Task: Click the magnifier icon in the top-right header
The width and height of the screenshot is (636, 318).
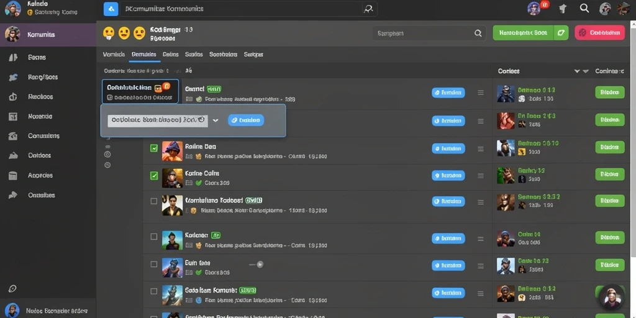Action: (x=584, y=8)
